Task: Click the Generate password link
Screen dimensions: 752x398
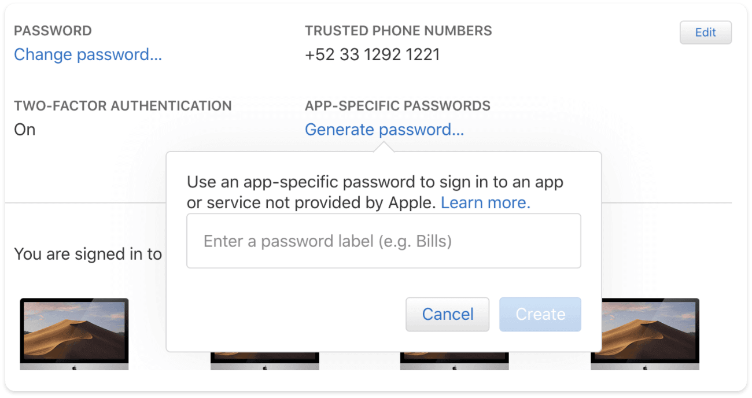Action: 384,130
